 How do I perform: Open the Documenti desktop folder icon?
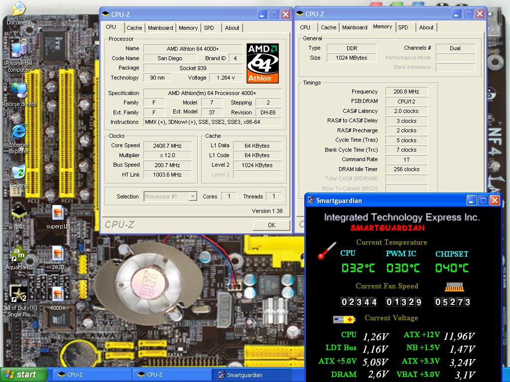click(x=19, y=10)
